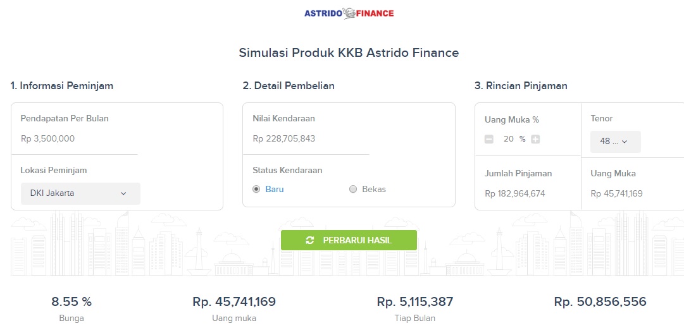Click the Tiap Bulan Rp. 5,115,387 result

click(415, 301)
